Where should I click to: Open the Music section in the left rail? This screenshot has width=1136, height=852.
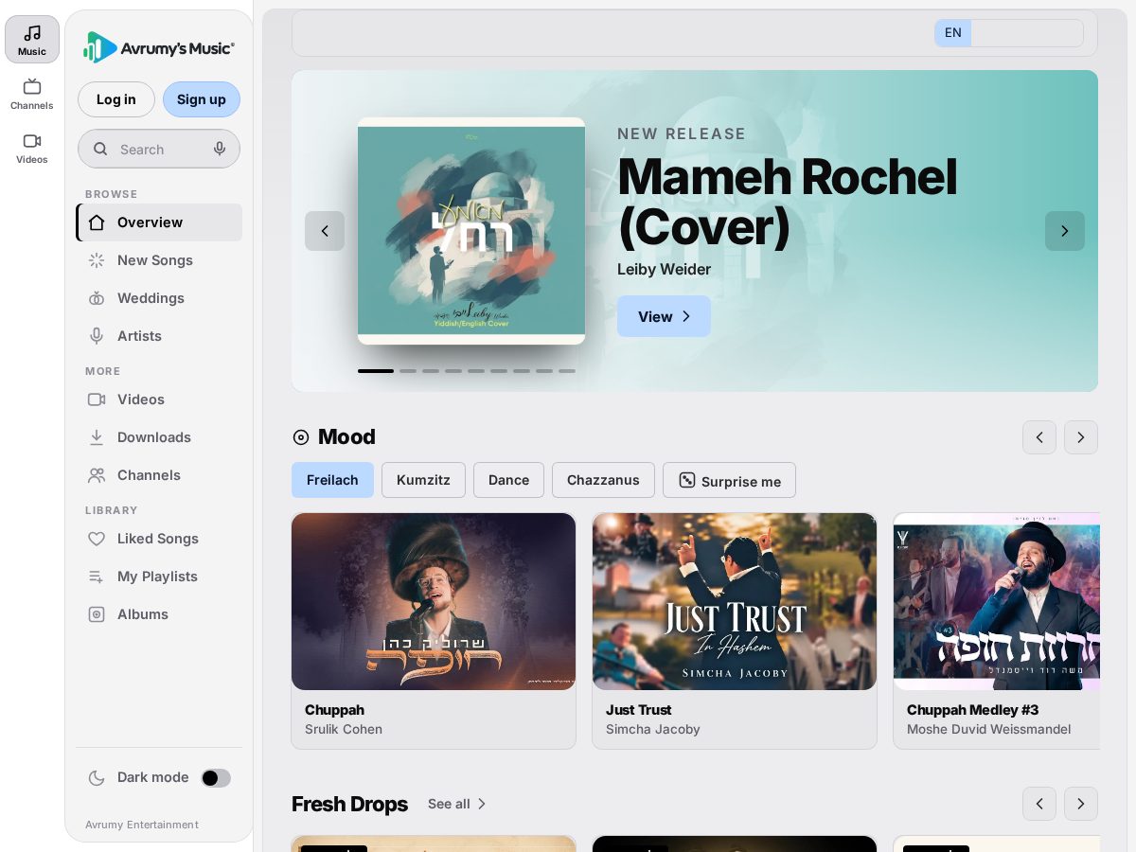[32, 40]
